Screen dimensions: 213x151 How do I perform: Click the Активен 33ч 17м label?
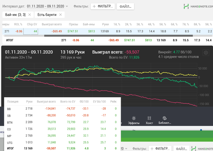pyautogui.click(x=18, y=57)
